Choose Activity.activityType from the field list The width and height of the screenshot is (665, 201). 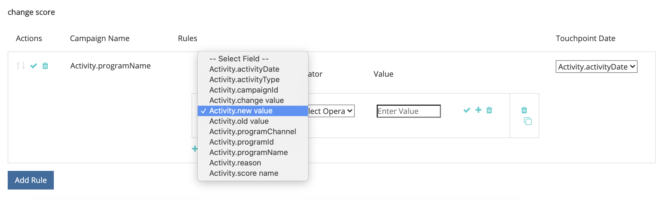[244, 79]
